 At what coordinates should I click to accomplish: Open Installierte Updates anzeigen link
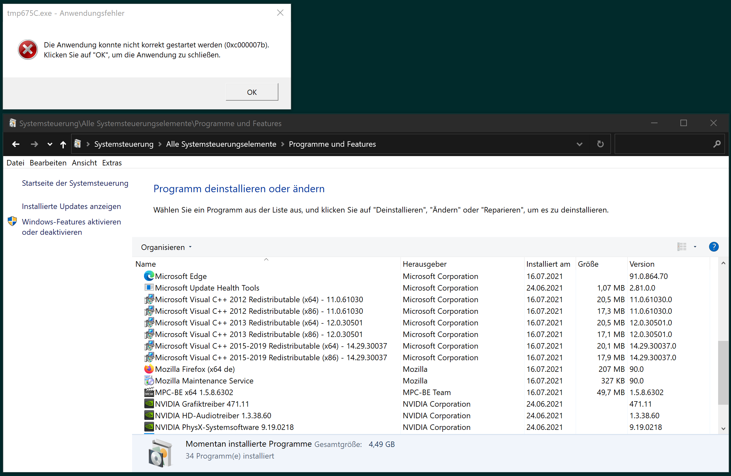click(x=71, y=206)
